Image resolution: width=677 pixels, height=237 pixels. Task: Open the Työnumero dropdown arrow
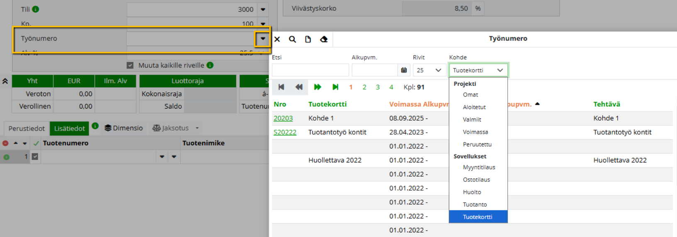click(263, 39)
